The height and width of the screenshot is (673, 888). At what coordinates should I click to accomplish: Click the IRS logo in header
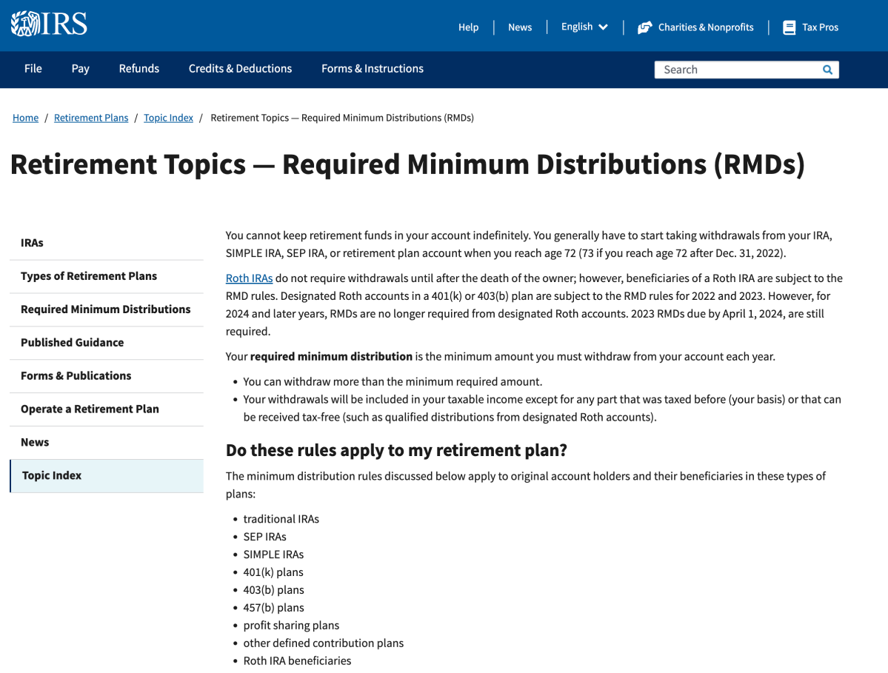click(49, 24)
